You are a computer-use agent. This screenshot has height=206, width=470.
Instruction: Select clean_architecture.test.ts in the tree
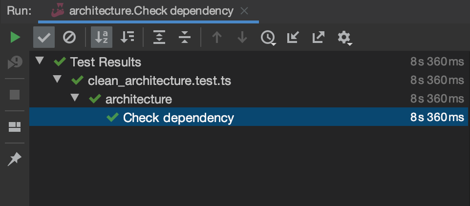click(x=159, y=81)
